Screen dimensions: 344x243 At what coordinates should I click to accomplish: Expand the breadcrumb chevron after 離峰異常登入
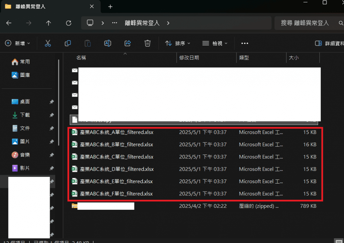(168, 23)
